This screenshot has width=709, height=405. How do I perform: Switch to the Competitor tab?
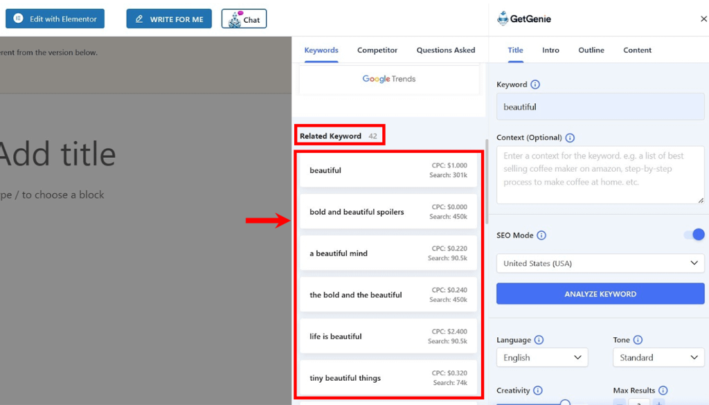tap(377, 50)
